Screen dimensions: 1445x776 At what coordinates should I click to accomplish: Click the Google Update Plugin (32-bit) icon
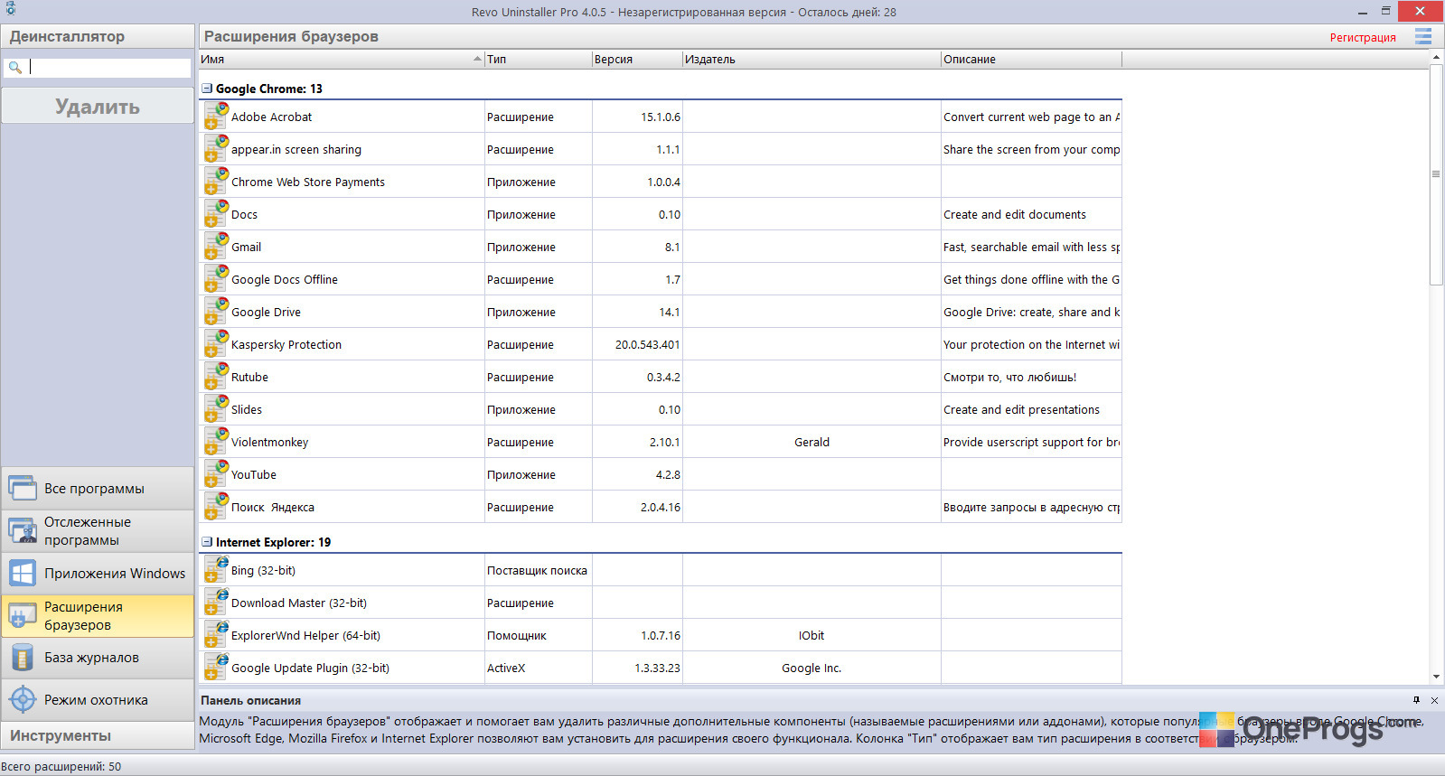[215, 668]
